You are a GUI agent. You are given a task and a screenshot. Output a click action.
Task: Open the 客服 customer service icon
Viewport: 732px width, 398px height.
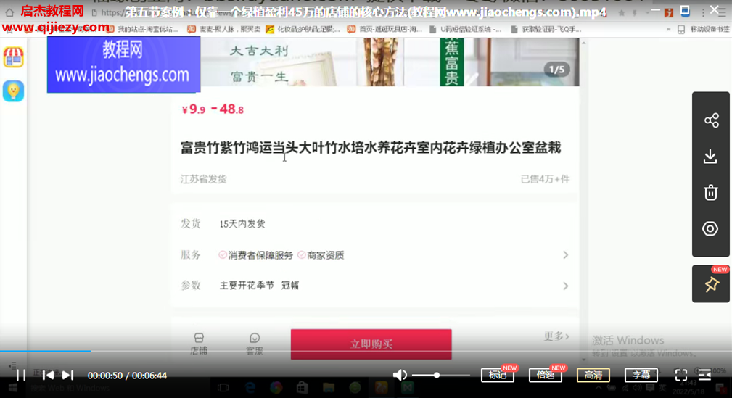click(x=255, y=344)
